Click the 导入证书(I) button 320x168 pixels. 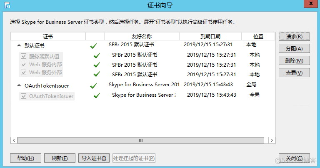click(94, 158)
